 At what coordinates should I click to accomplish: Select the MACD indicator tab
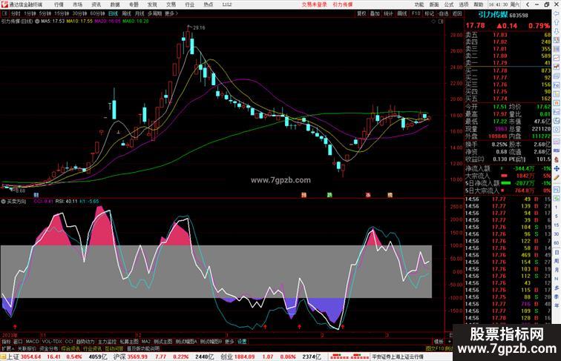[32, 342]
